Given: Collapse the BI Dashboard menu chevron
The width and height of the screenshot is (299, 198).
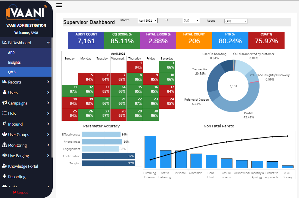Looking at the screenshot, I should 48,43.
